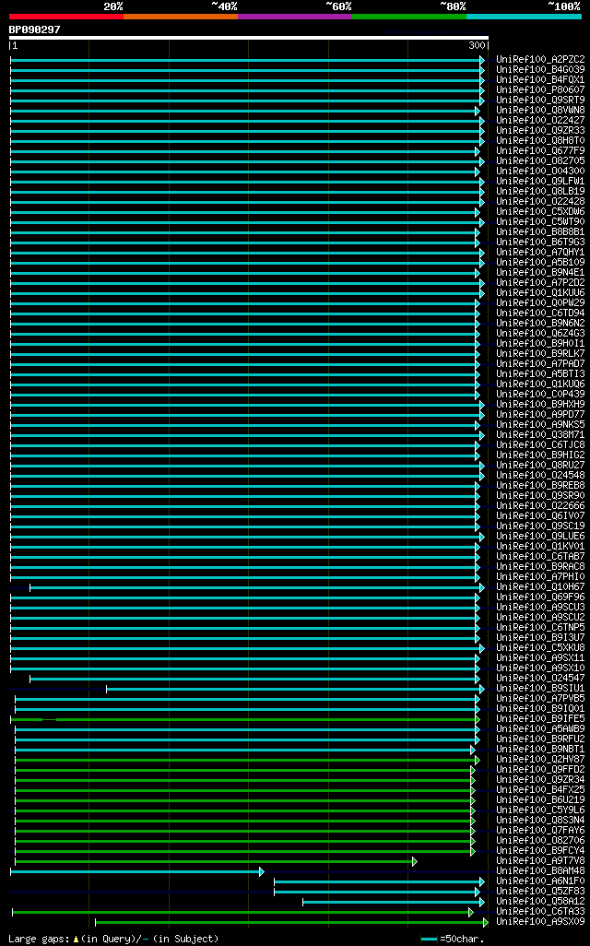Open hit UniRef100_A7PAD7

coord(540,364)
